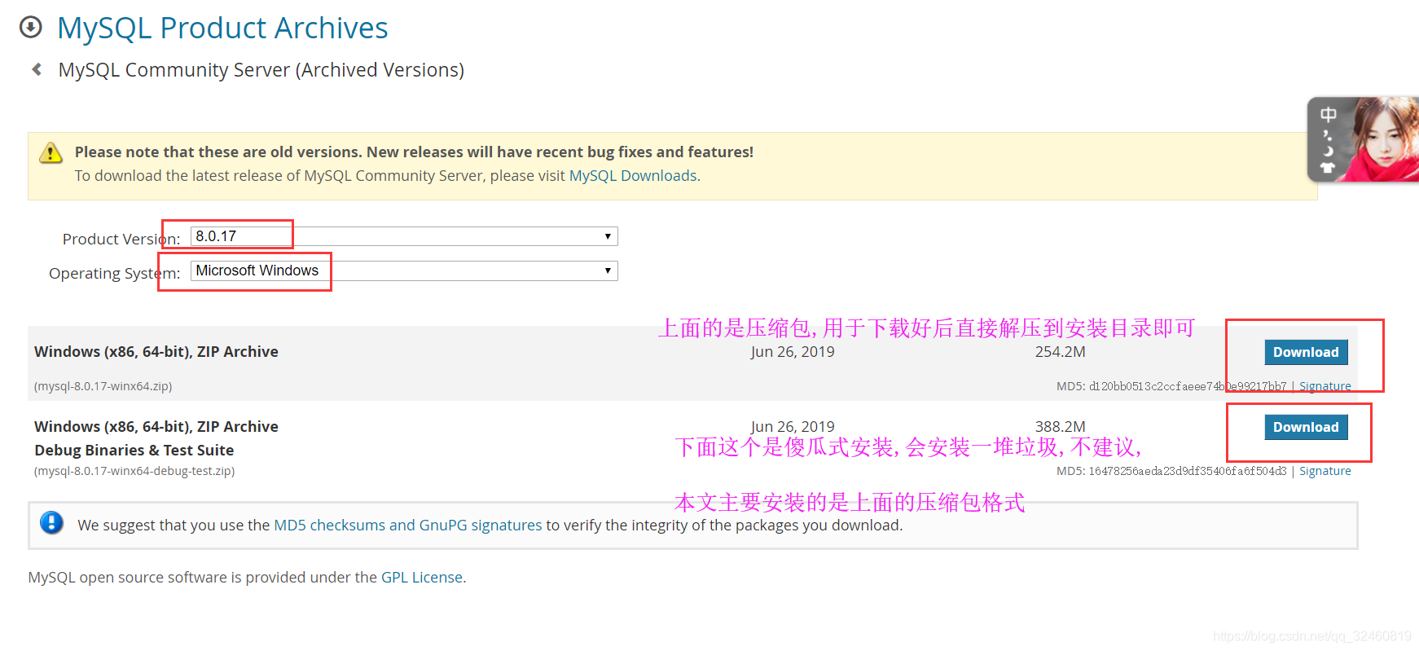The width and height of the screenshot is (1419, 651).
Task: Click the 254.2M file size
Action: coord(1060,352)
